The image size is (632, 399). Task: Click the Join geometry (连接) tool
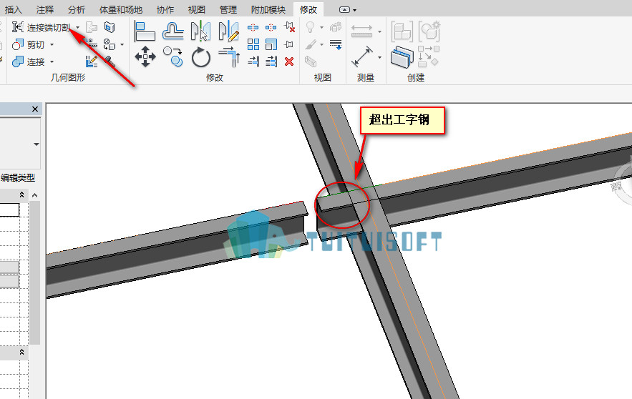click(x=28, y=61)
